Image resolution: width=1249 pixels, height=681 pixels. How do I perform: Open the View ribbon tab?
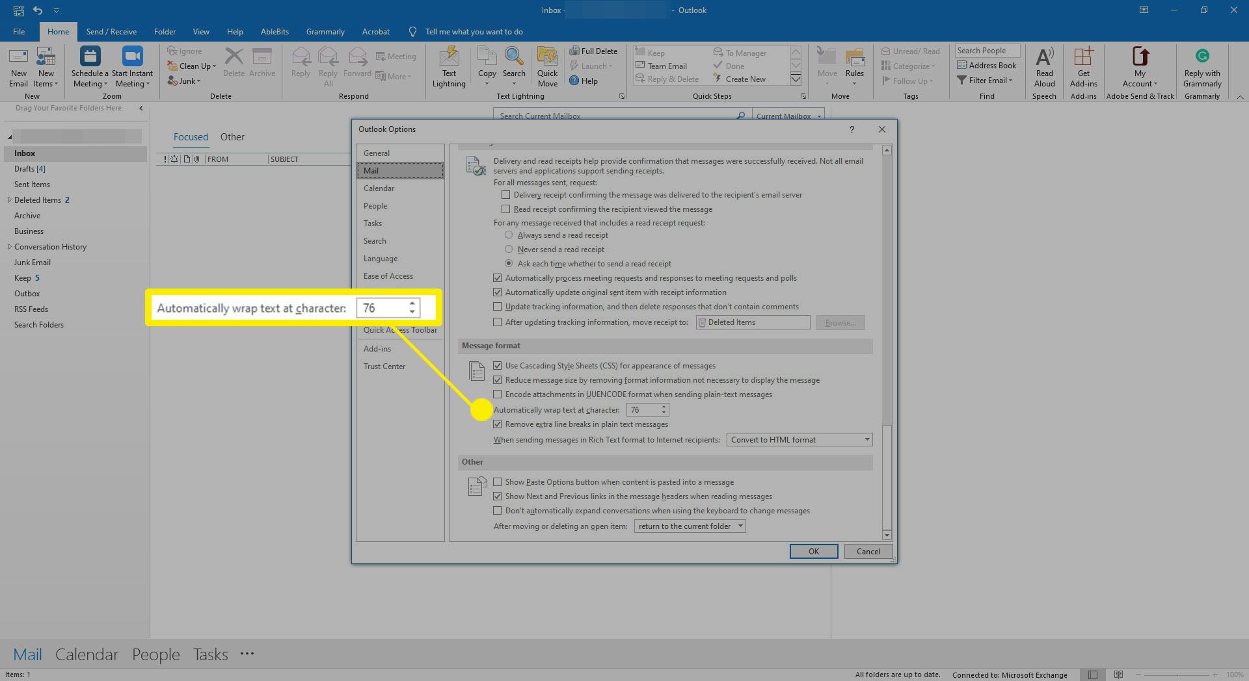click(x=201, y=32)
